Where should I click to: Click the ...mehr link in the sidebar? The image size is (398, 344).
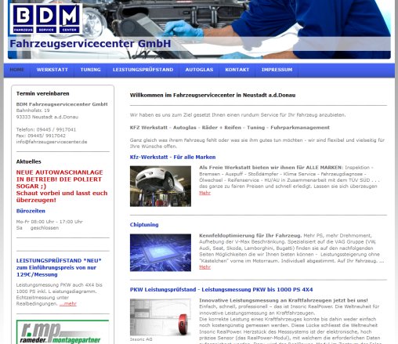click(68, 303)
